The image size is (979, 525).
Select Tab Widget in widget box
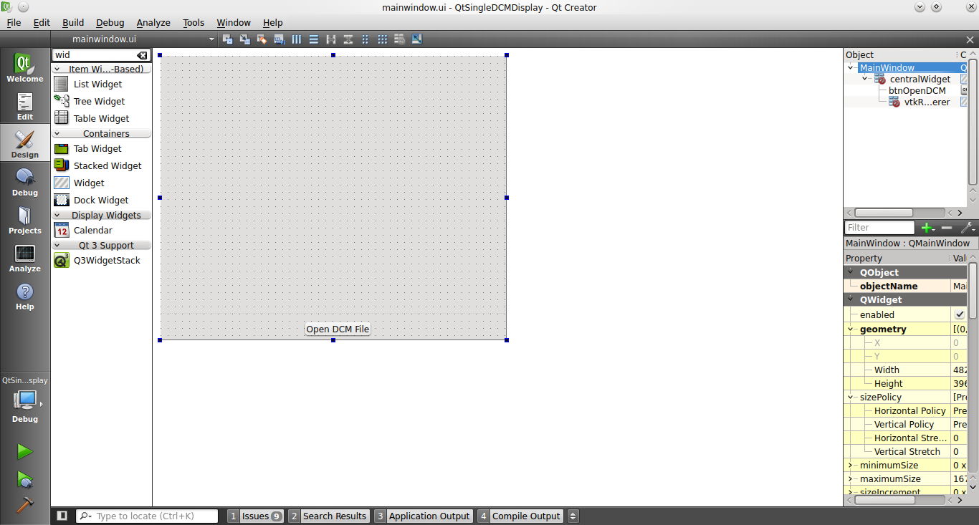point(97,149)
